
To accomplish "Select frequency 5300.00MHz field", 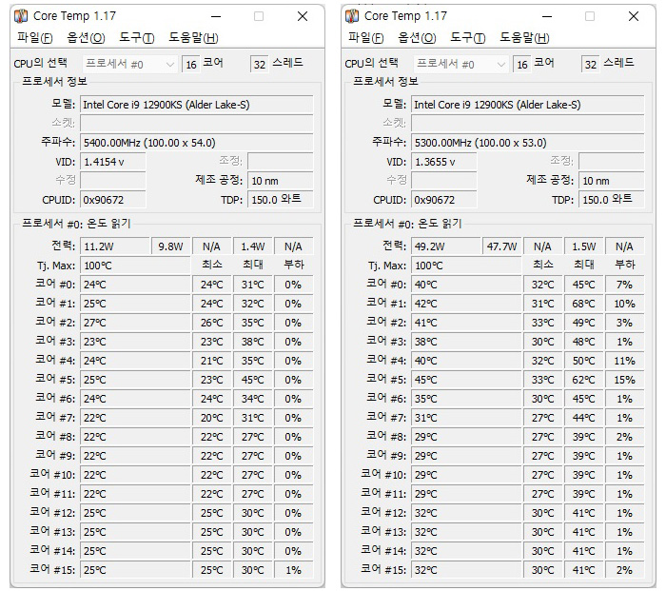I will point(527,143).
